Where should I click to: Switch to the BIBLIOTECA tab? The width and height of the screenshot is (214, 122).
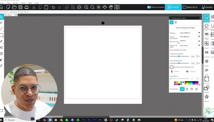click(x=190, y=7)
